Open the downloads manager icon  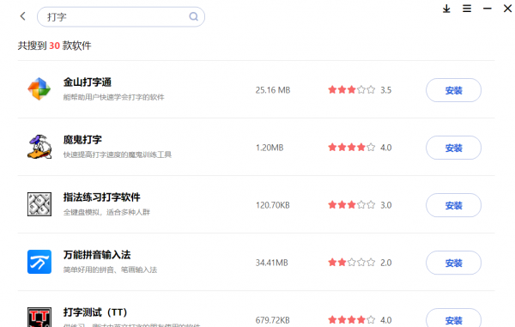coord(446,9)
